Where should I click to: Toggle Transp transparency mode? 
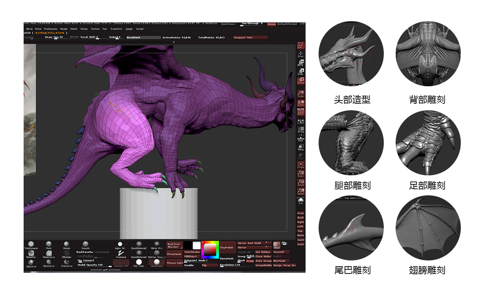click(x=301, y=147)
